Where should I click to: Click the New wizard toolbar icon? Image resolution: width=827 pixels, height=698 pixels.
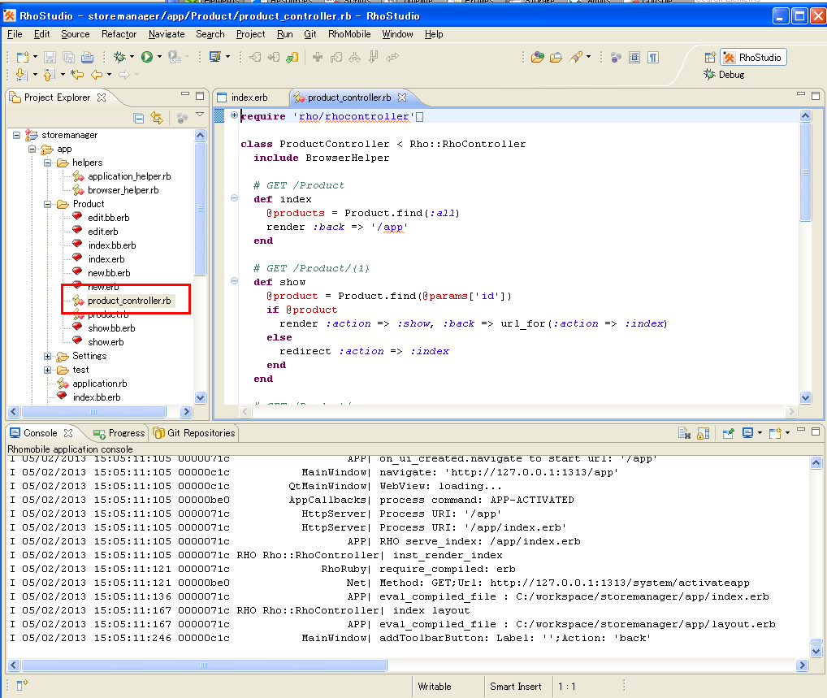click(x=23, y=57)
